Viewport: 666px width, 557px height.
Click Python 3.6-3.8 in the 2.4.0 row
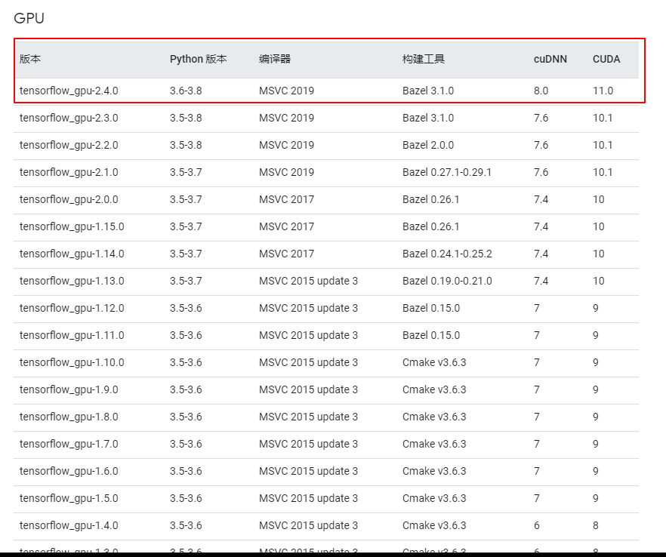pyautogui.click(x=186, y=91)
